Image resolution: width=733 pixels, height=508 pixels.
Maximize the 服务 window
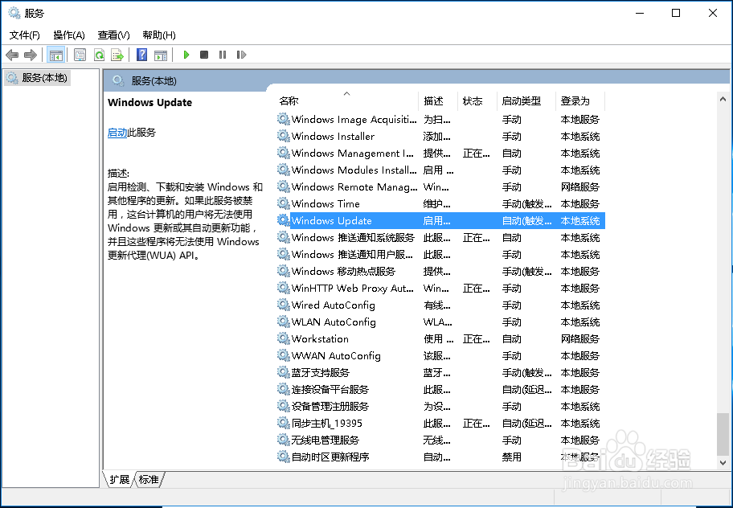(x=676, y=13)
